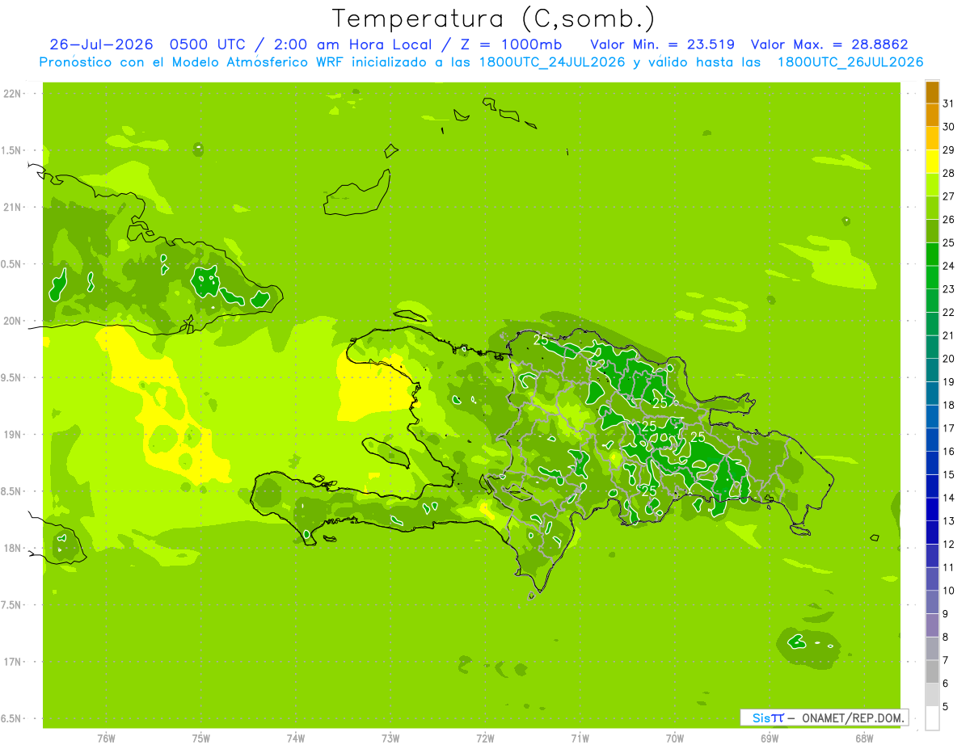Select the "2:00 am Hora Local" time text

coord(343,44)
